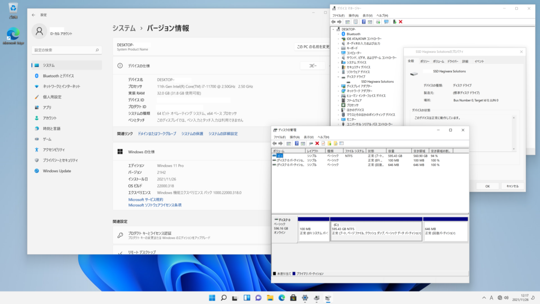Select ネットワークとインターネット in the Settings sidebar

(x=66, y=87)
